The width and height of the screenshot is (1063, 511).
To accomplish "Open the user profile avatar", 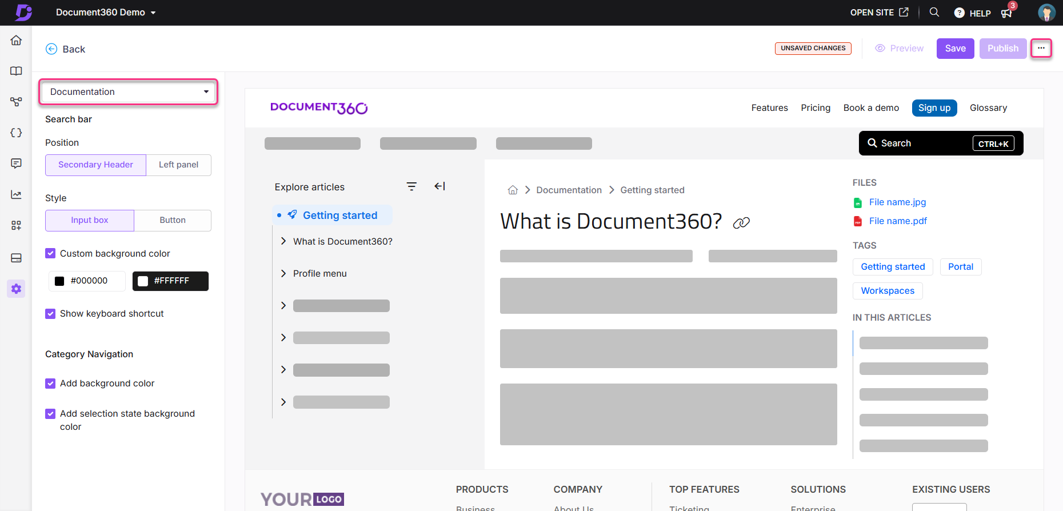I will pos(1046,13).
